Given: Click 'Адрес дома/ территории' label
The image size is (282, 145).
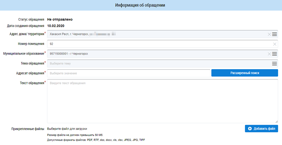Looking at the screenshot, I should click(x=27, y=34).
